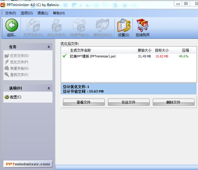
Task: Visit the PPTminimizer.com link
Action: pyautogui.click(x=28, y=164)
